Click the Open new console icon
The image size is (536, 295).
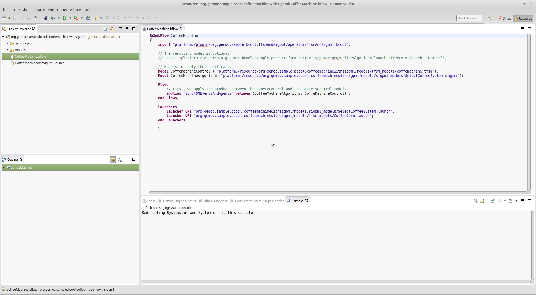pyautogui.click(x=510, y=201)
